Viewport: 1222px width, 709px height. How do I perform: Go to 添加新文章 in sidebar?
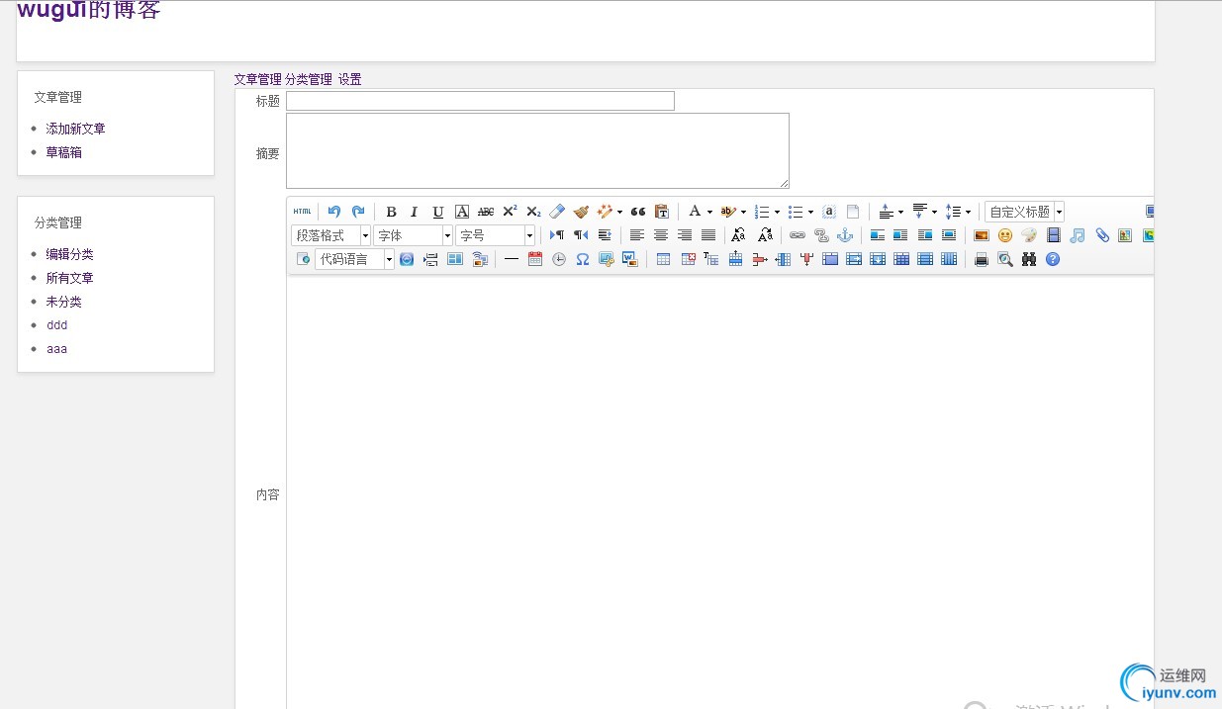coord(75,129)
